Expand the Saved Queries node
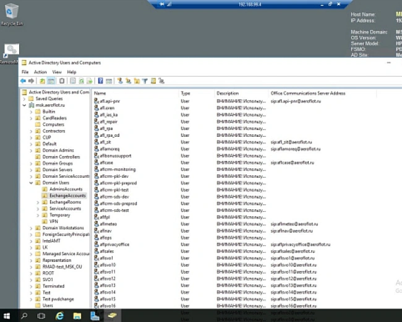The height and width of the screenshot is (322, 402). pyautogui.click(x=24, y=99)
